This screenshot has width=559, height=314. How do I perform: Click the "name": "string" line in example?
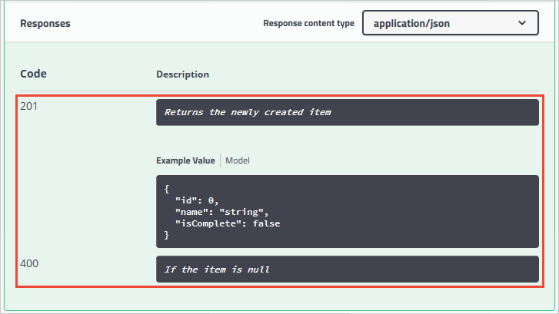tap(221, 212)
